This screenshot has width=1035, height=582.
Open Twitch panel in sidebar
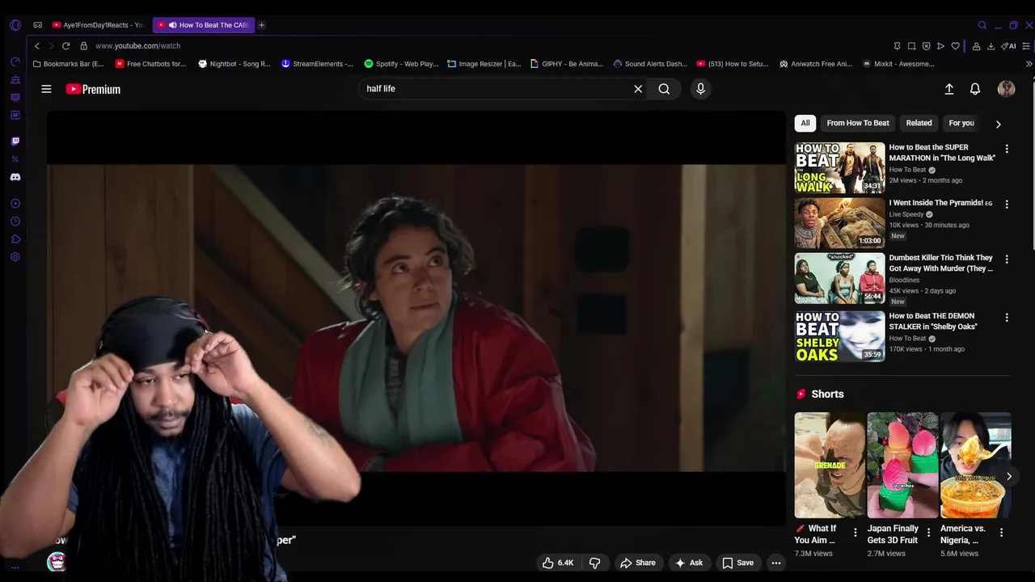(15, 141)
